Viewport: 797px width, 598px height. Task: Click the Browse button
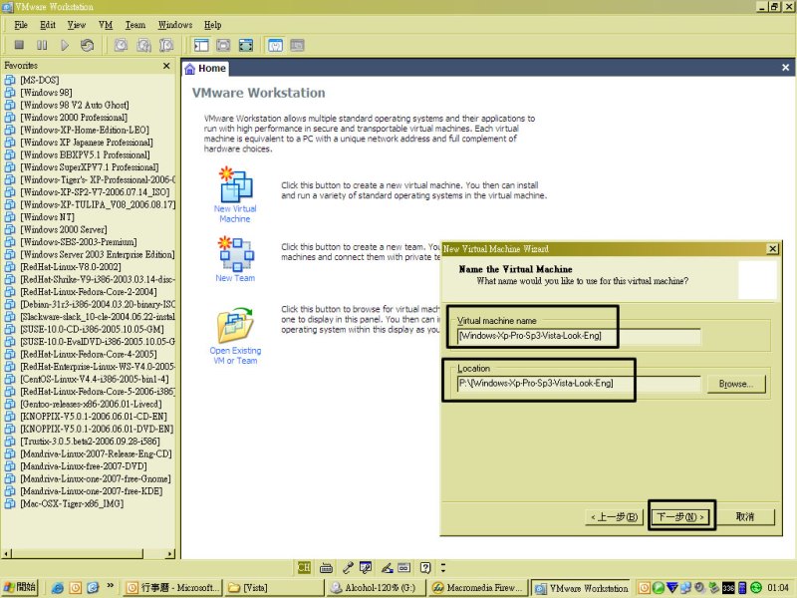point(735,384)
